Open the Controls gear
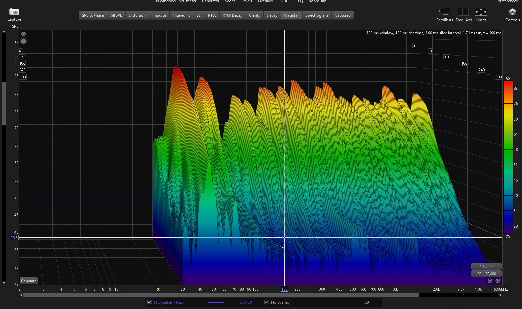 click(512, 12)
